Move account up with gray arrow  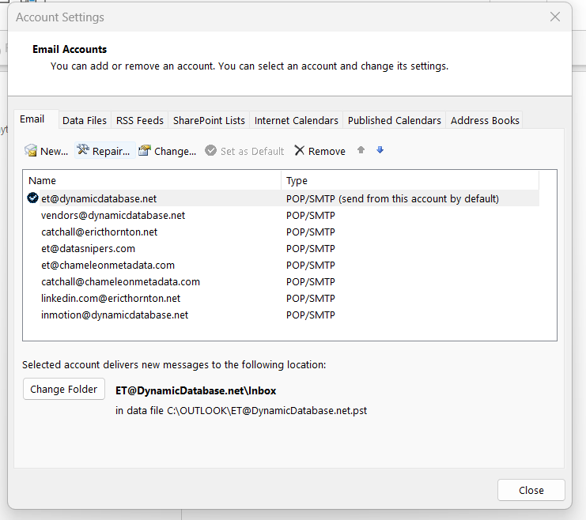point(361,150)
